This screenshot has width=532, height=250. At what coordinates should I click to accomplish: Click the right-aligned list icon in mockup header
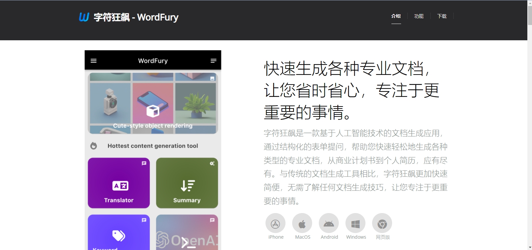(x=214, y=61)
